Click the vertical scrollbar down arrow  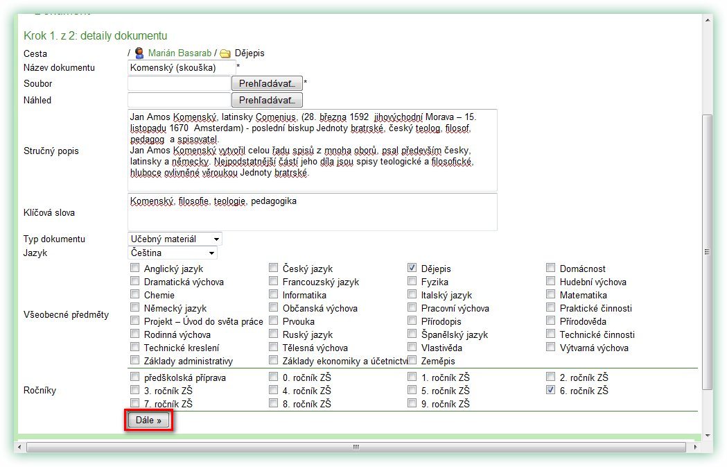(707, 436)
